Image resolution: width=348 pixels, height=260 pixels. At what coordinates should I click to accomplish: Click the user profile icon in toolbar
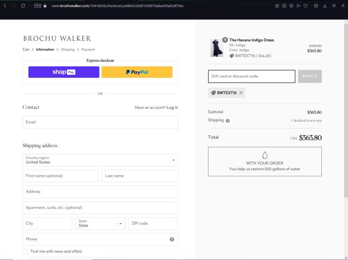tap(343, 6)
